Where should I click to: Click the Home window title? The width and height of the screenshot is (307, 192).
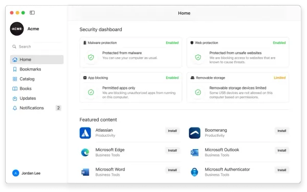click(x=184, y=13)
